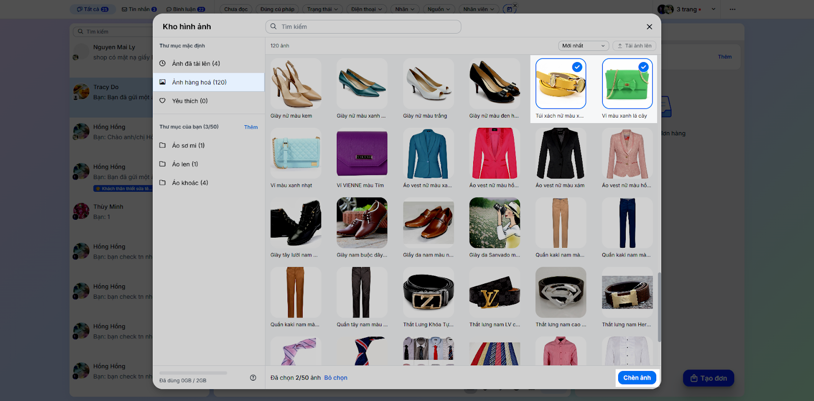Image resolution: width=814 pixels, height=401 pixels.
Task: Open the Nhân viên filter dropdown in background
Action: coord(478,9)
